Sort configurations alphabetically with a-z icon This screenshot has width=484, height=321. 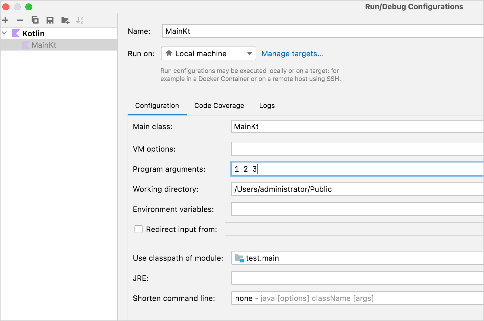[80, 20]
